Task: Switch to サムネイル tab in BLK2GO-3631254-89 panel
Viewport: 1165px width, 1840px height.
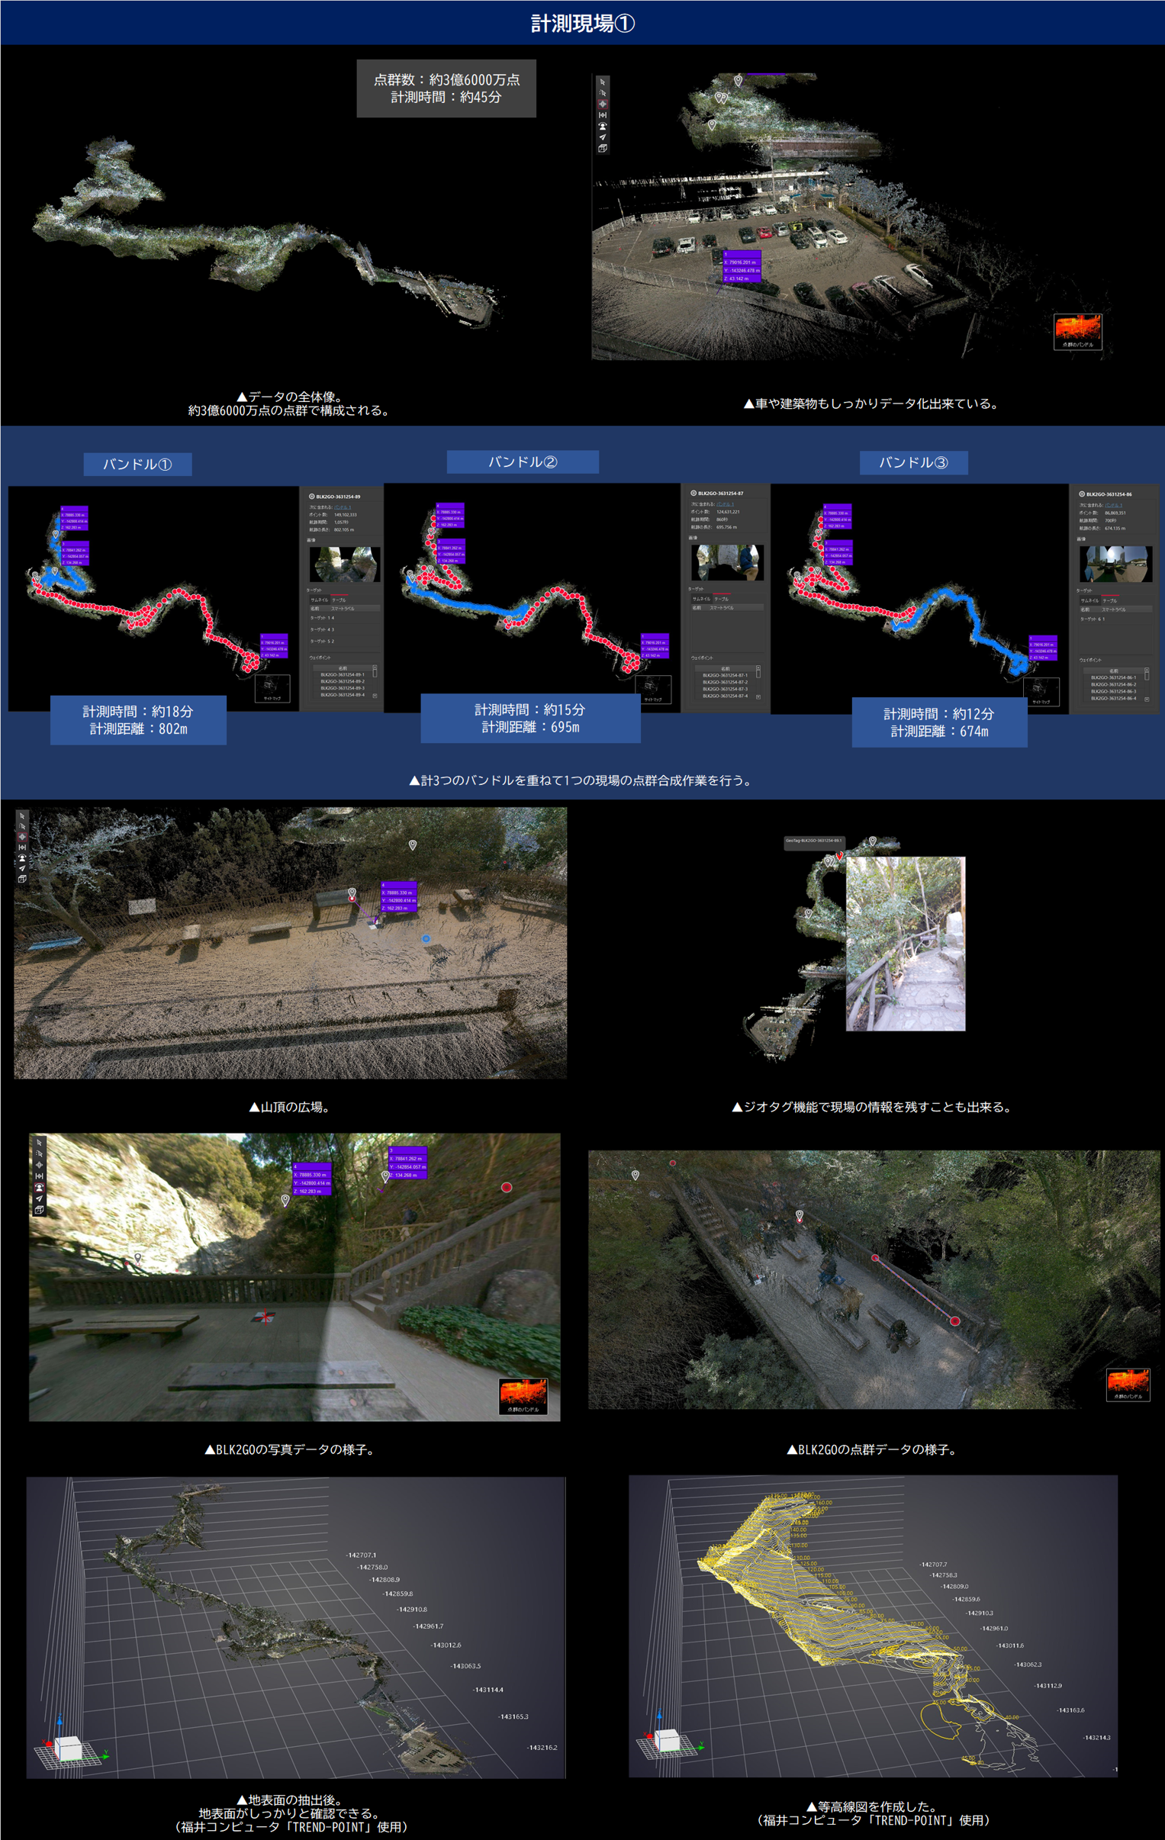Action: (x=320, y=600)
